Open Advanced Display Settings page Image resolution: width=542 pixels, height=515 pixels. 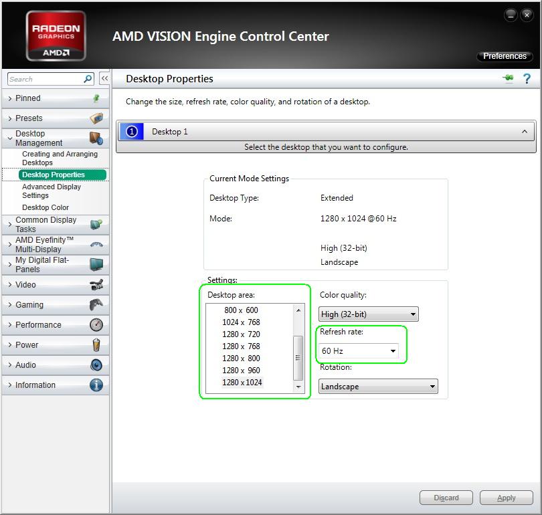(x=52, y=191)
